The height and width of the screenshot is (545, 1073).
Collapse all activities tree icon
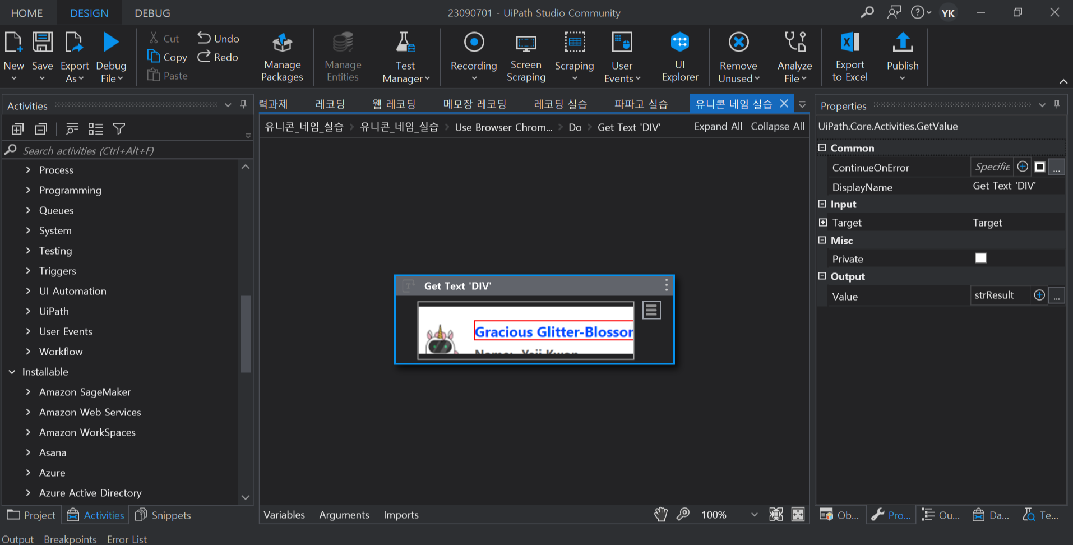pos(41,129)
